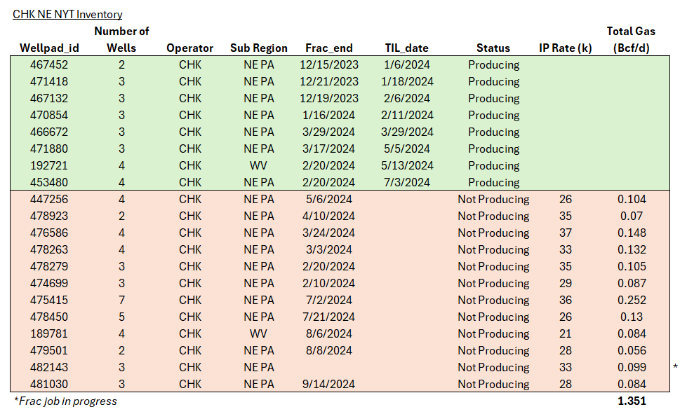
Task: Select the Sub Region column header
Action: tap(258, 48)
